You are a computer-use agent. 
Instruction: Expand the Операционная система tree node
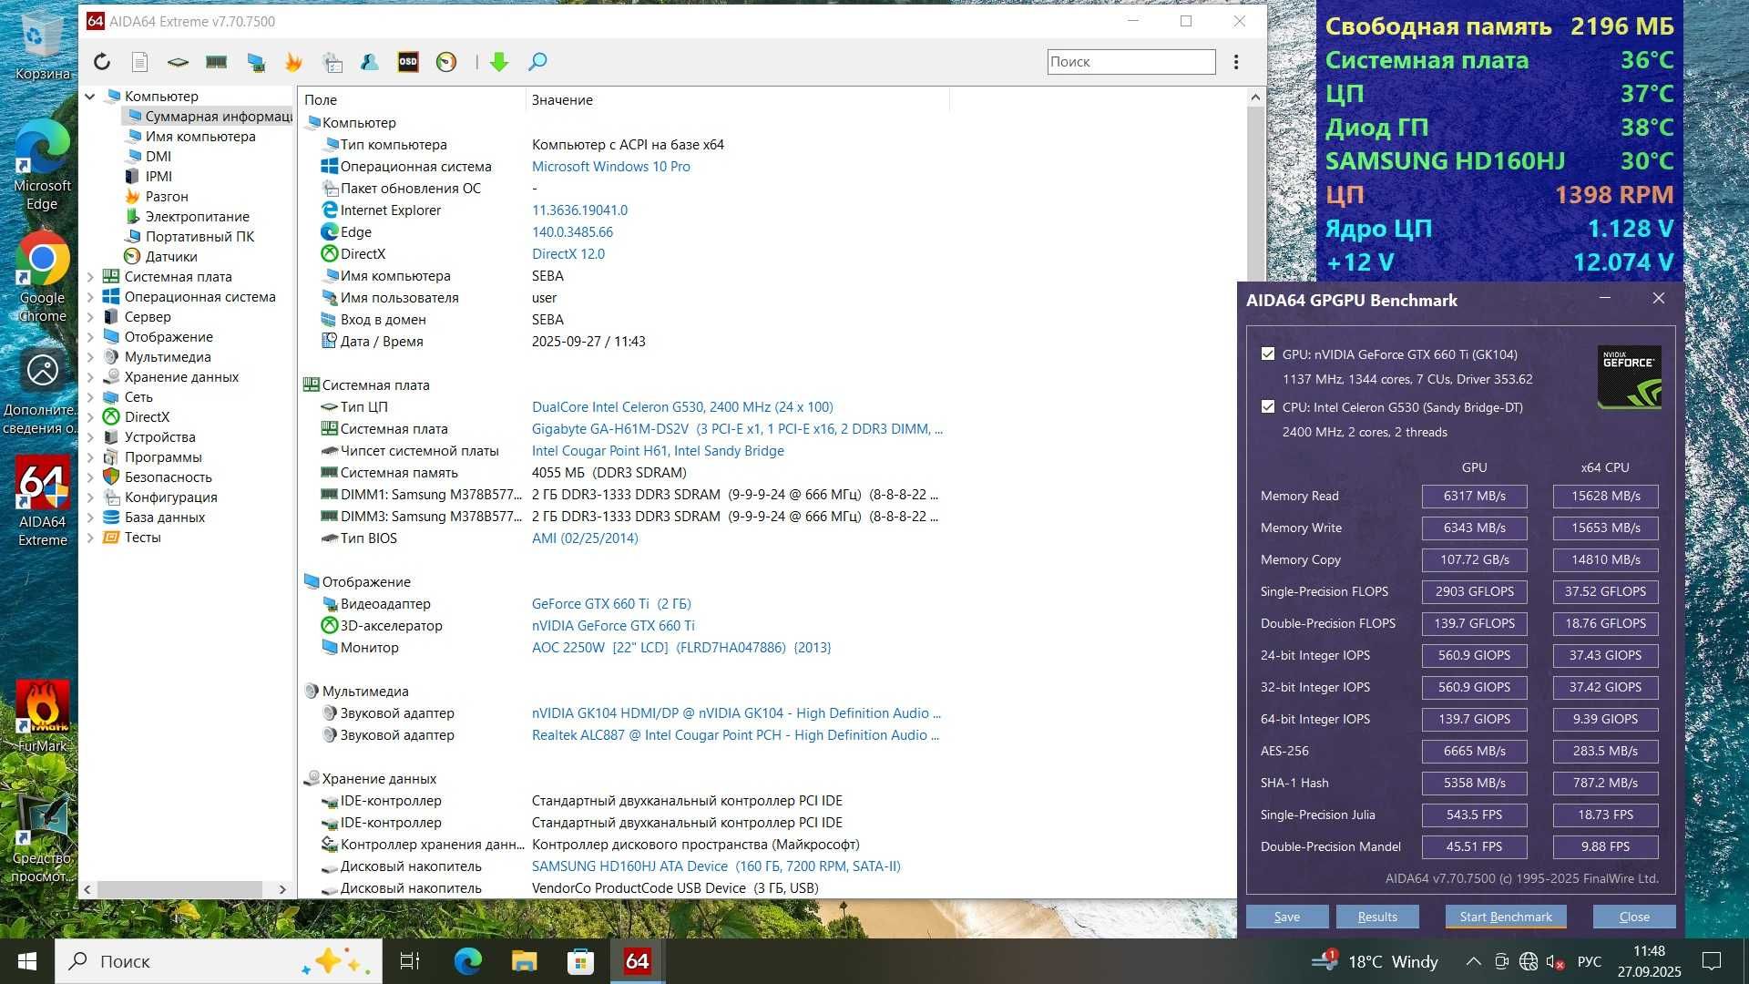tap(90, 296)
